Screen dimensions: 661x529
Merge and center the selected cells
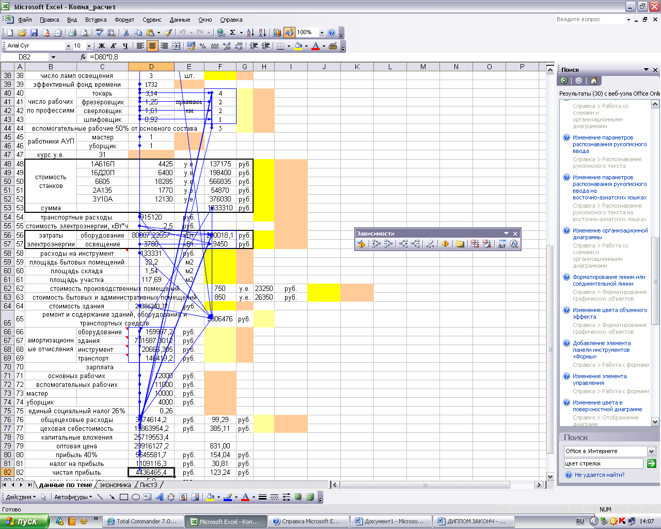click(176, 46)
